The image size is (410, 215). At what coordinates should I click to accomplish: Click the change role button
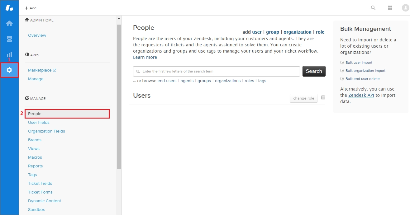(303, 98)
